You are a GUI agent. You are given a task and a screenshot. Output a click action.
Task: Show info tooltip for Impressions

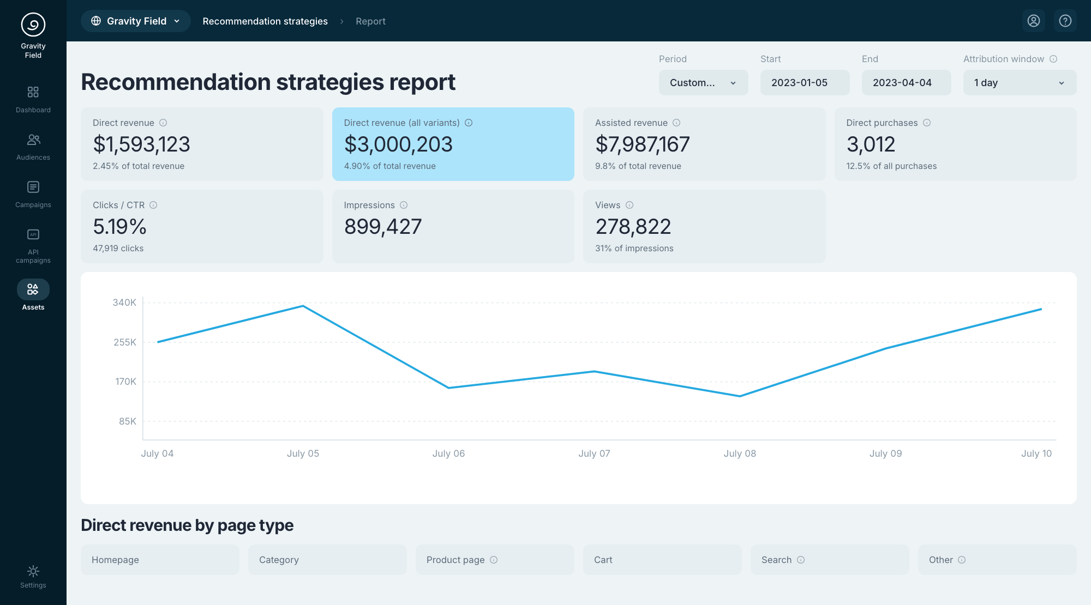point(404,205)
